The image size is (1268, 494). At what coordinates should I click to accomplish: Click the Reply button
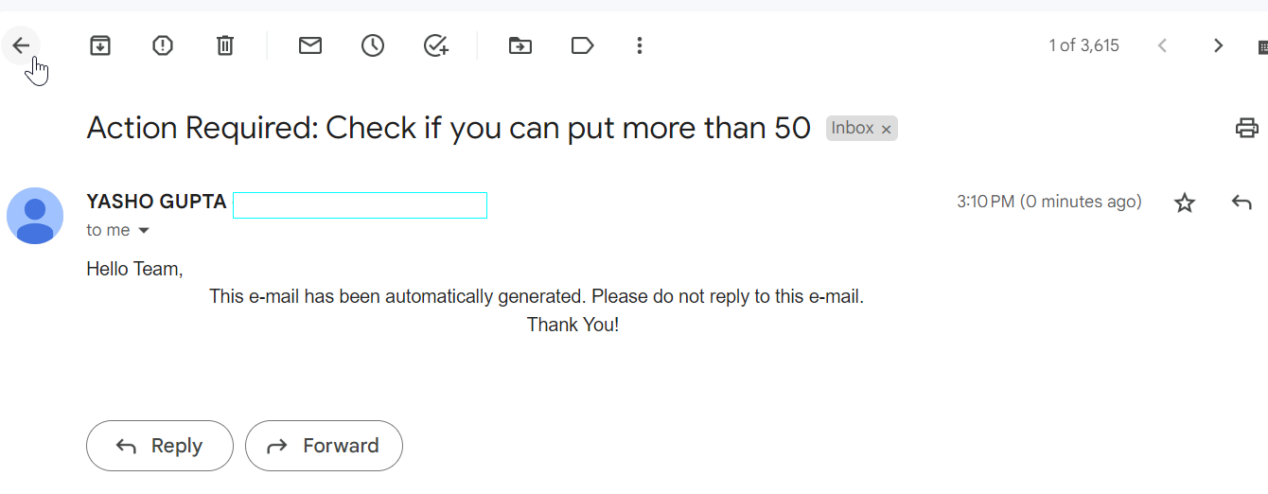pyautogui.click(x=159, y=446)
